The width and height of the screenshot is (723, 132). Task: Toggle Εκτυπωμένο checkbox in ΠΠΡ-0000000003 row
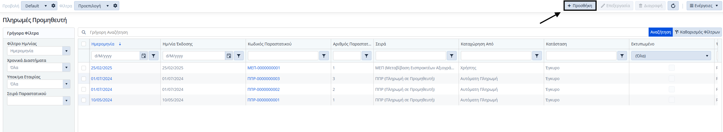click(x=672, y=79)
